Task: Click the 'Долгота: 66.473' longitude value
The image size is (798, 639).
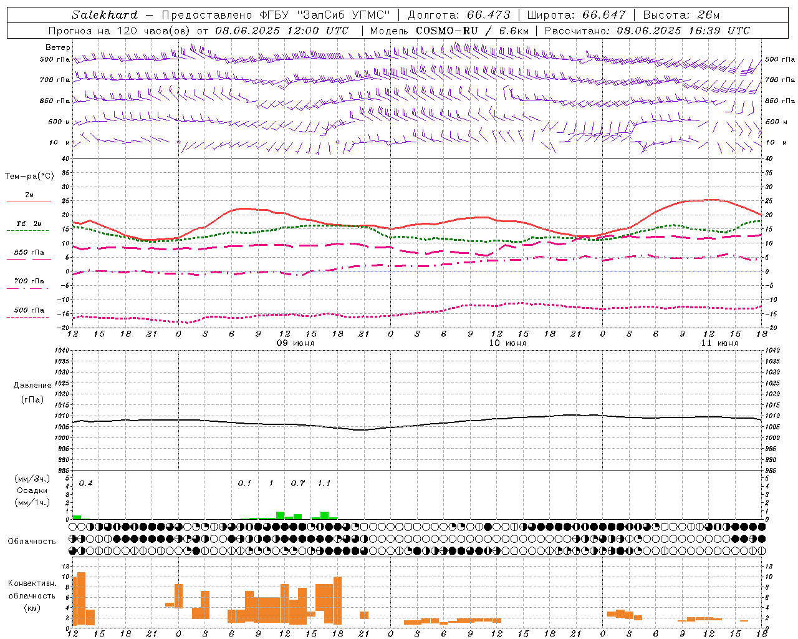Action: click(x=459, y=15)
